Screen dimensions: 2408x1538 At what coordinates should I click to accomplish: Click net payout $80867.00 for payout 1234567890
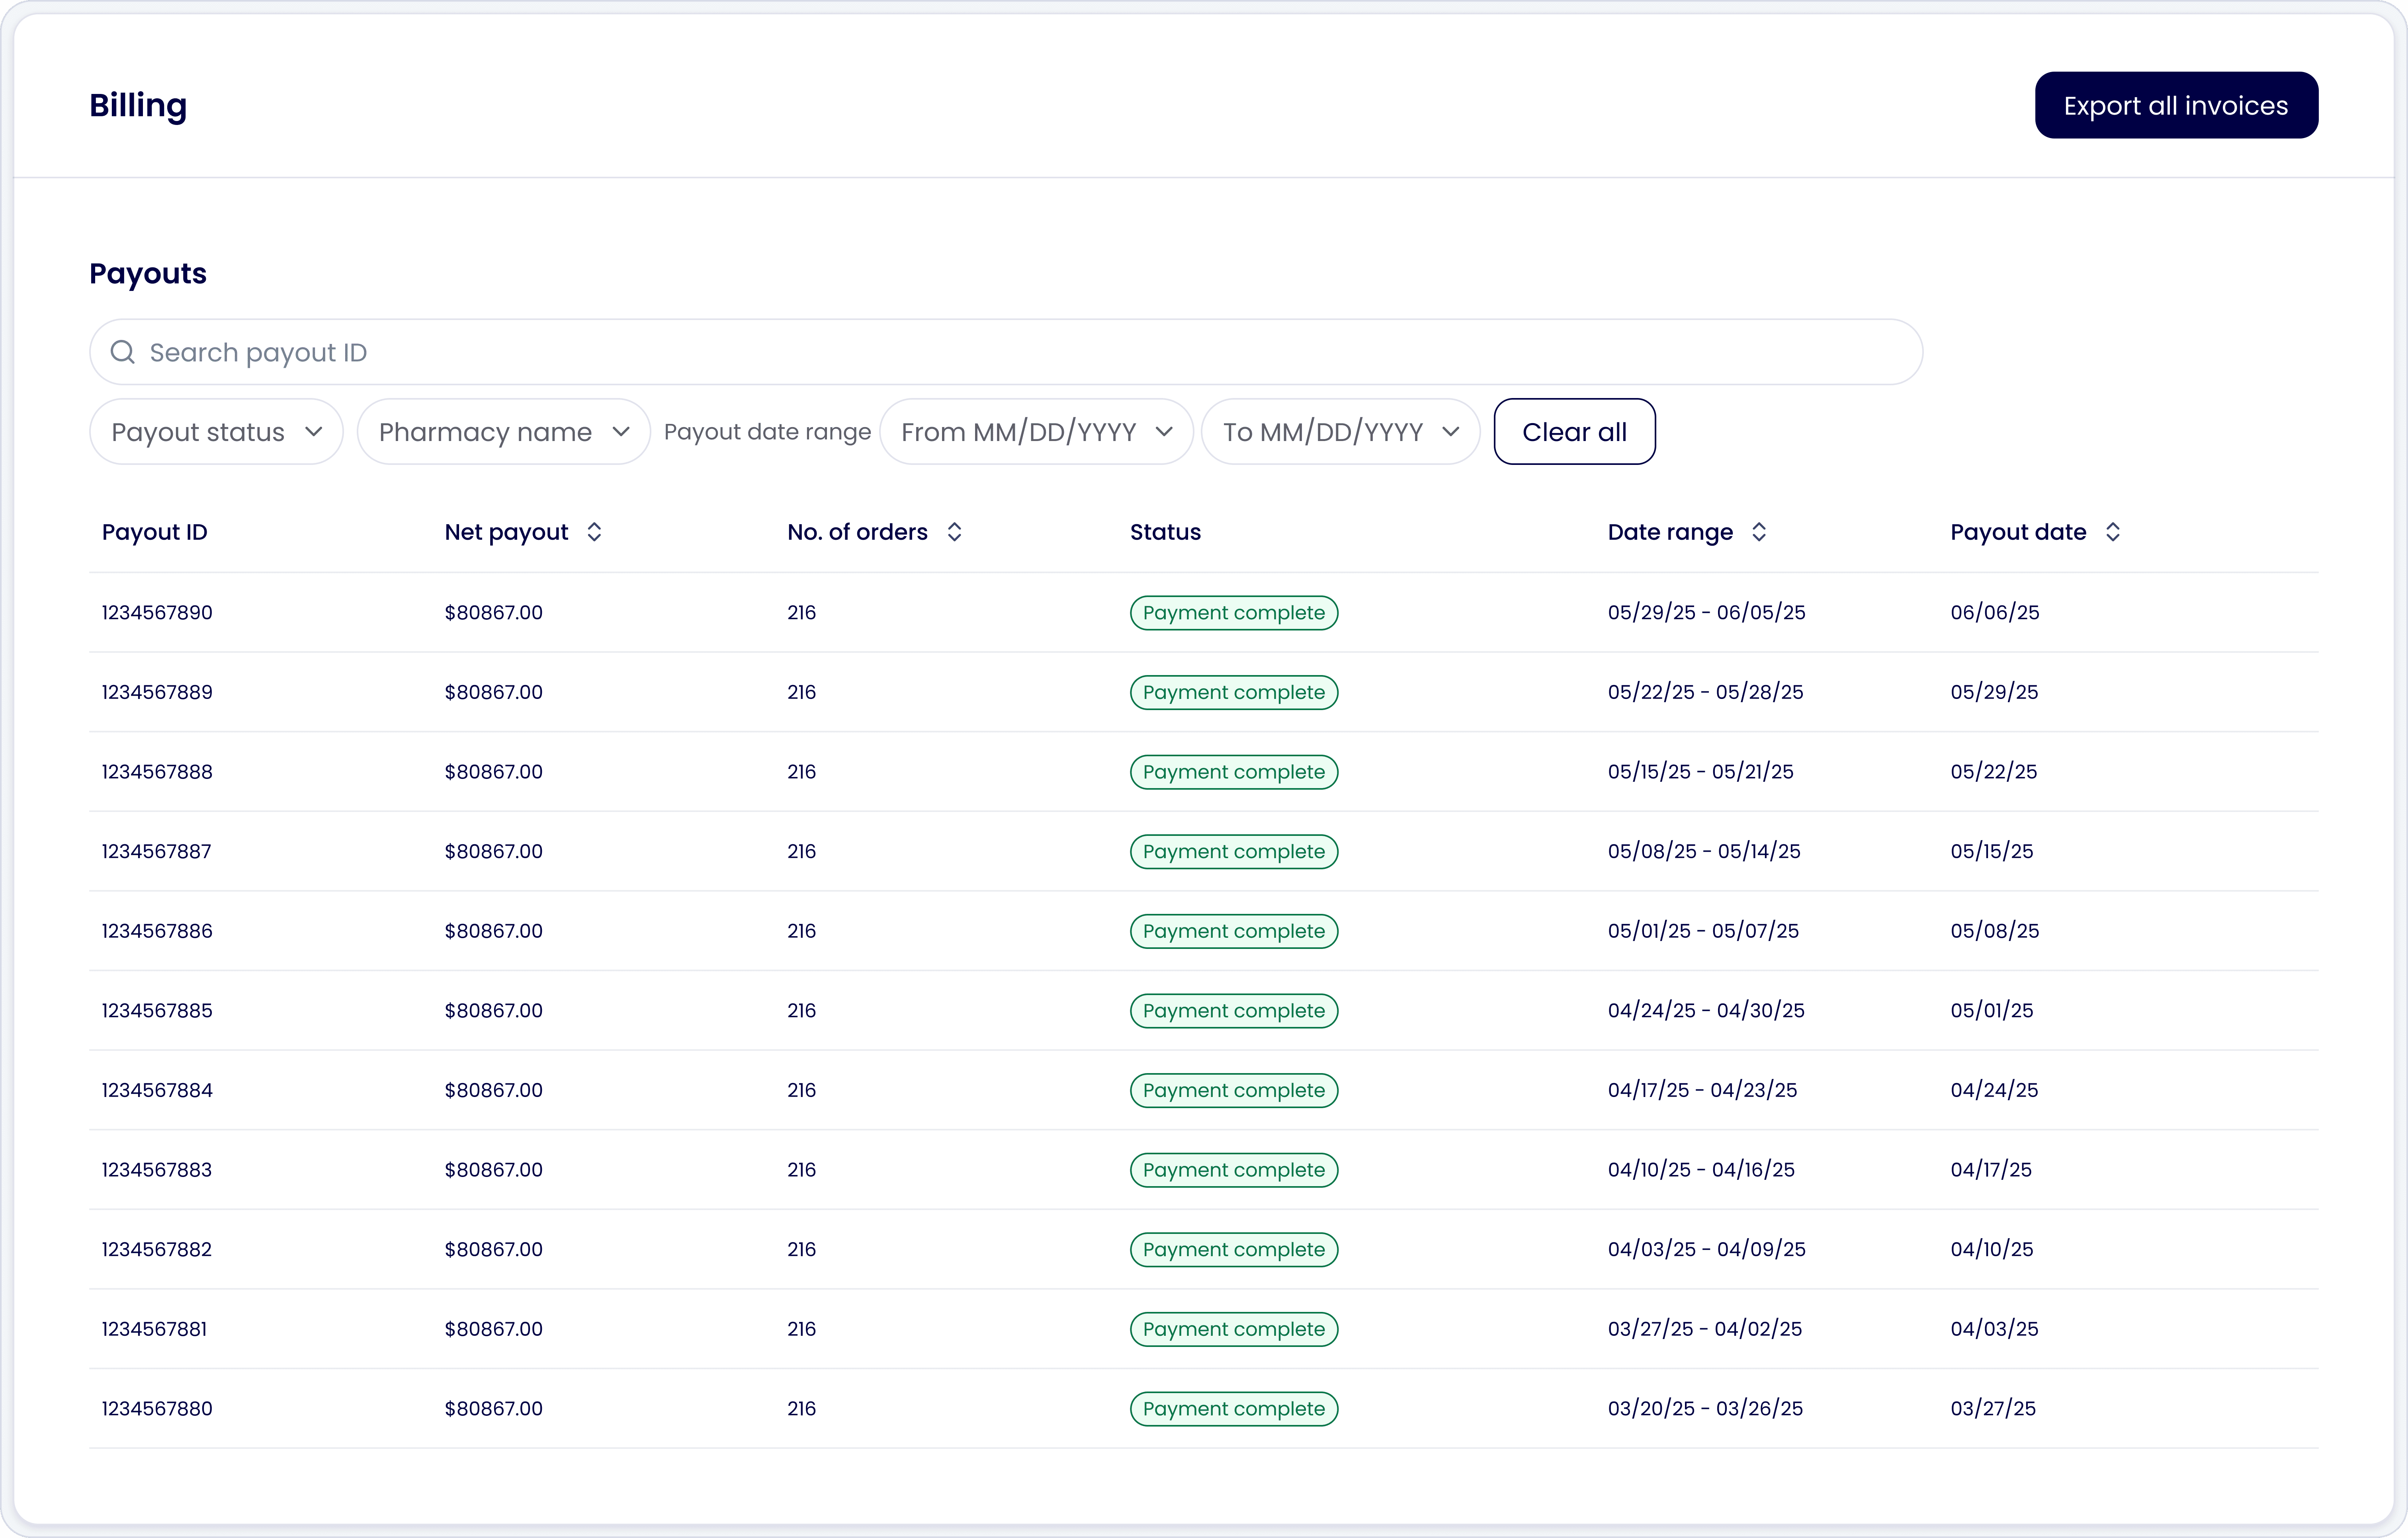click(x=494, y=612)
